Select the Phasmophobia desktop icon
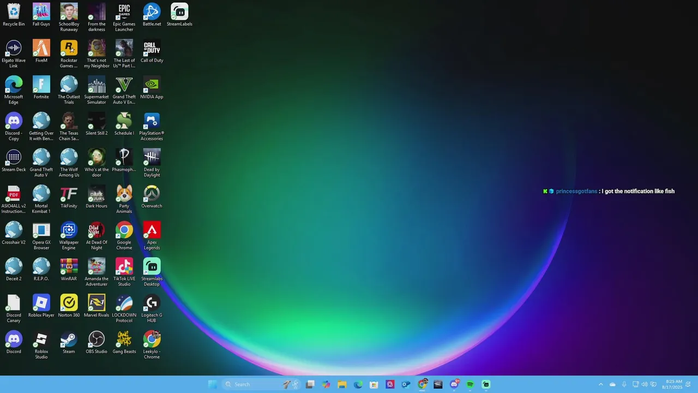698x393 pixels. coord(124,160)
